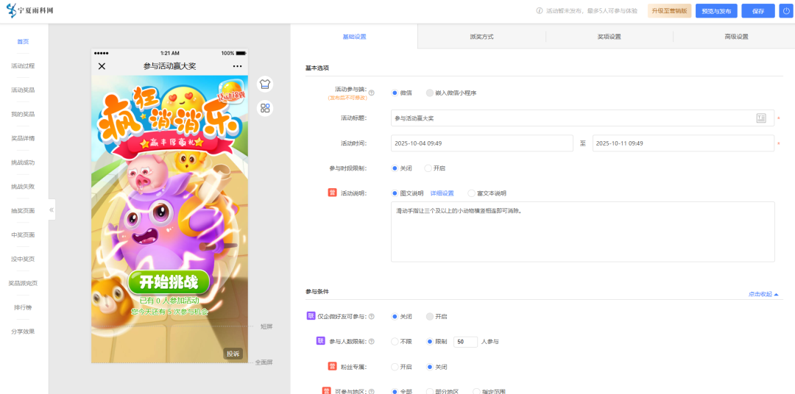795x394 pixels.
Task: Click the 活动标题 input field
Action: point(582,118)
